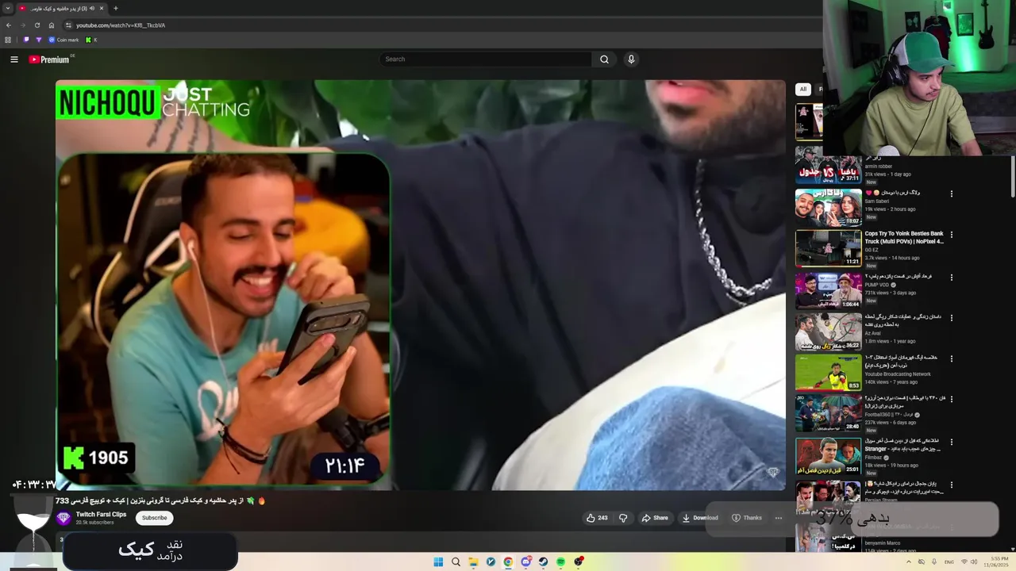Image resolution: width=1016 pixels, height=571 pixels.
Task: Open options menu for Filmbaz video
Action: tap(951, 442)
